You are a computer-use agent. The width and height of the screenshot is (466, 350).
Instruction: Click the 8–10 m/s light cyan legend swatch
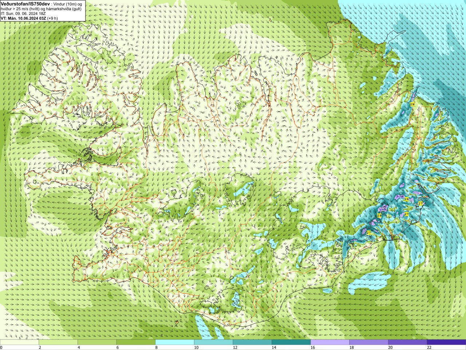point(175,342)
